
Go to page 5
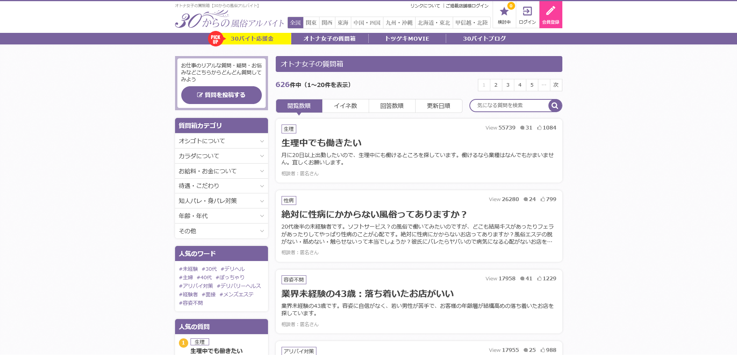pos(532,85)
